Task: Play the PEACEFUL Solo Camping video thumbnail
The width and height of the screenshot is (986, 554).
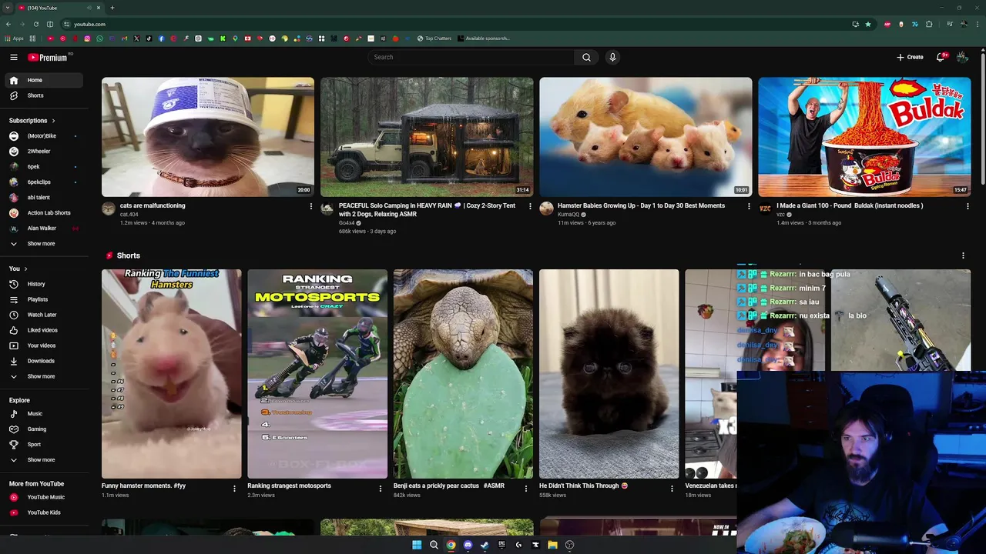Action: (427, 137)
